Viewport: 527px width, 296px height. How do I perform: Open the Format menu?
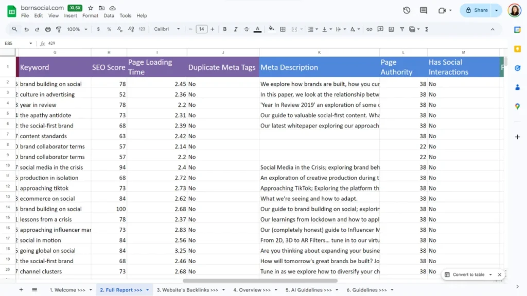[x=90, y=16]
